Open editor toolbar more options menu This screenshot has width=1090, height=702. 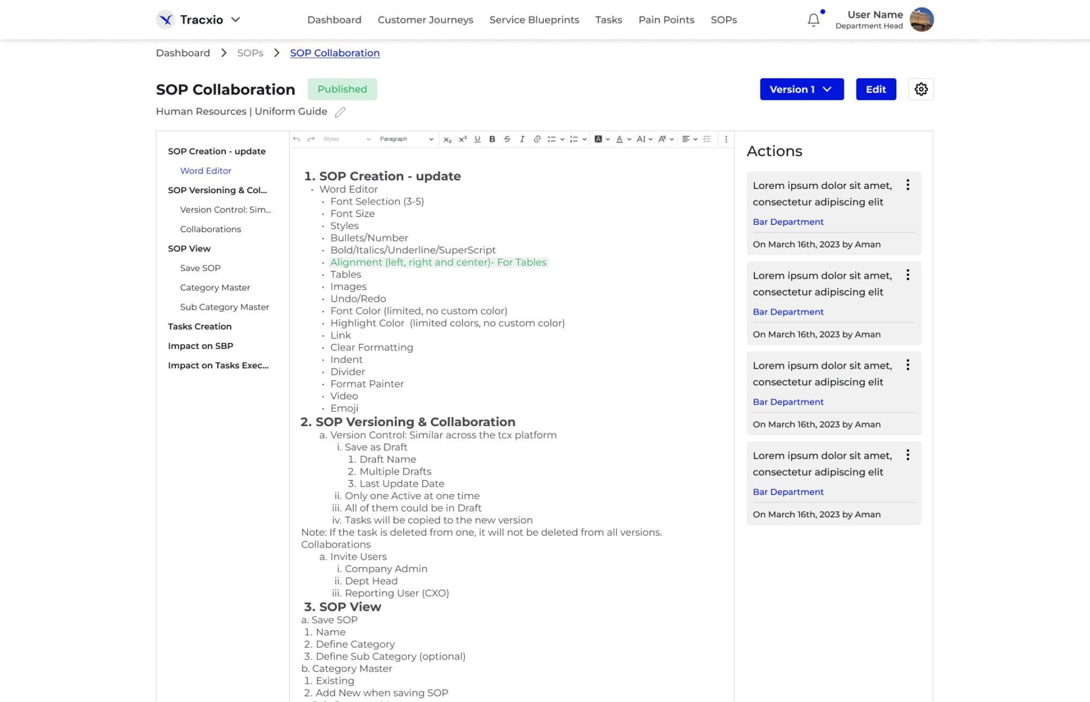click(726, 139)
